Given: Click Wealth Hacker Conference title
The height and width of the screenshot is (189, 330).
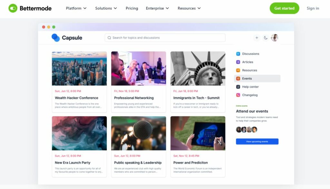Looking at the screenshot, I should pos(76,98).
